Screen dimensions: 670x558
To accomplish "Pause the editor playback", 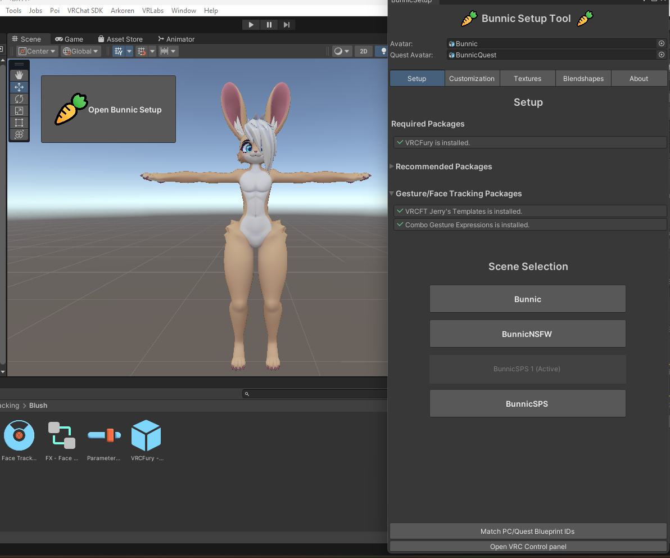I will (269, 25).
